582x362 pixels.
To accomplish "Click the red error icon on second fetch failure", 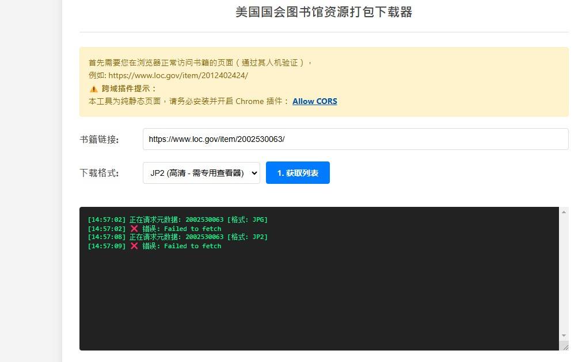I will (134, 245).
